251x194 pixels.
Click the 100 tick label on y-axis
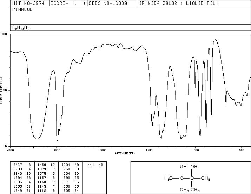click(x=5, y=34)
